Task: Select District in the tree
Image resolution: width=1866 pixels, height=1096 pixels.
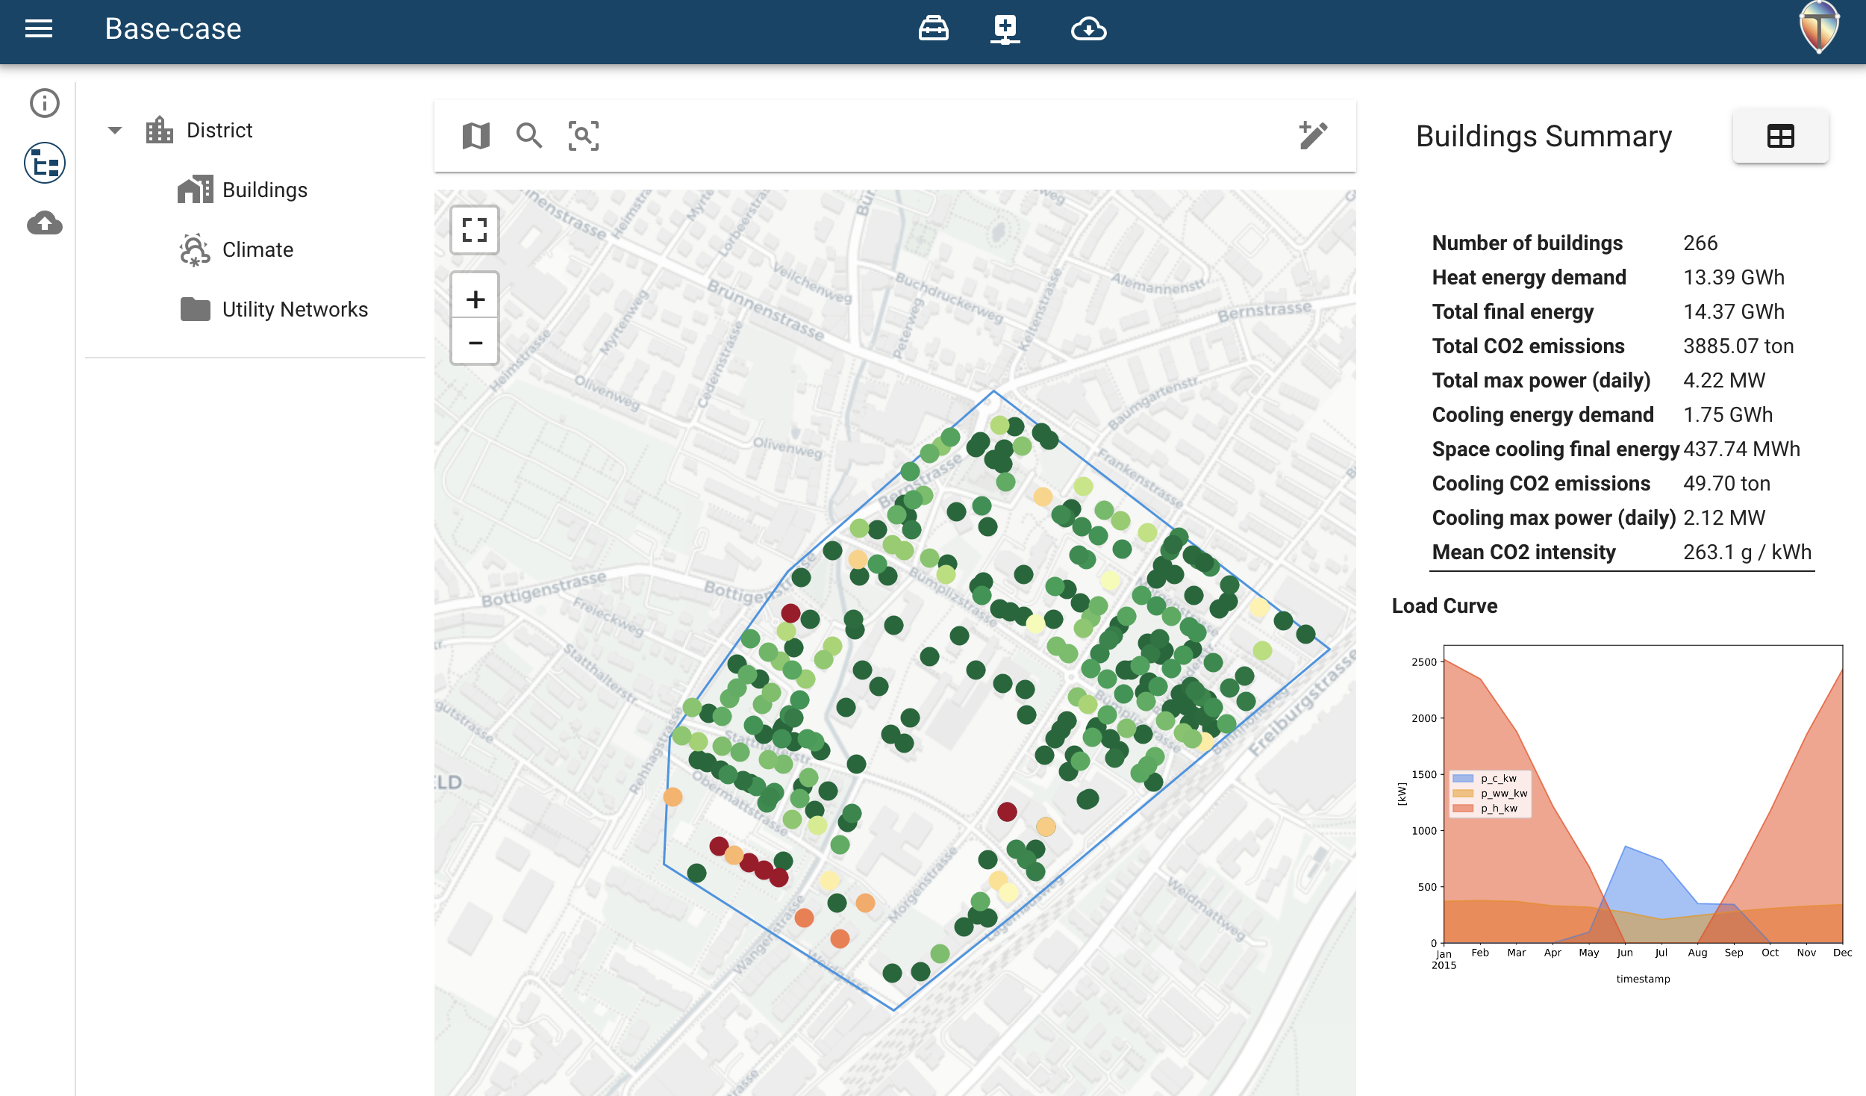Action: pos(219,130)
